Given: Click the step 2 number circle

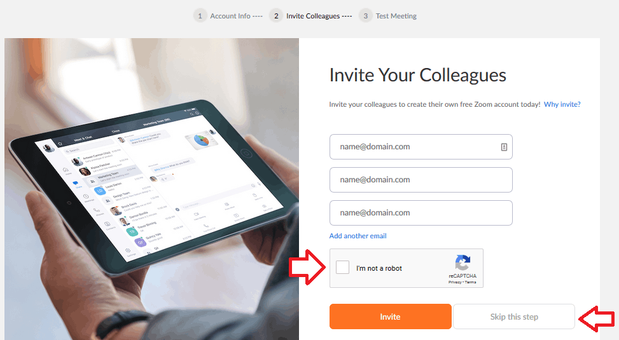Looking at the screenshot, I should click(276, 16).
